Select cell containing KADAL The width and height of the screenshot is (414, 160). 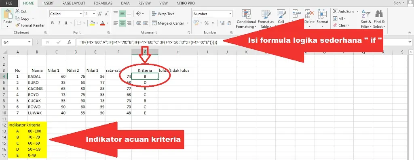coord(37,76)
